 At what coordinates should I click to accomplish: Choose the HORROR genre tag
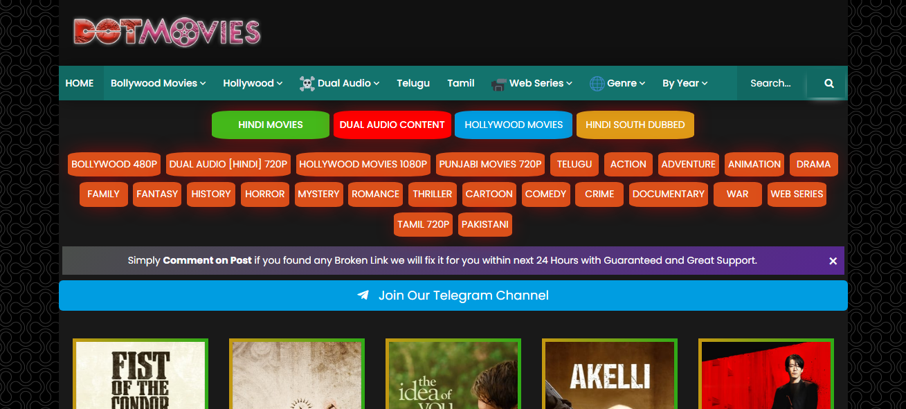click(265, 194)
